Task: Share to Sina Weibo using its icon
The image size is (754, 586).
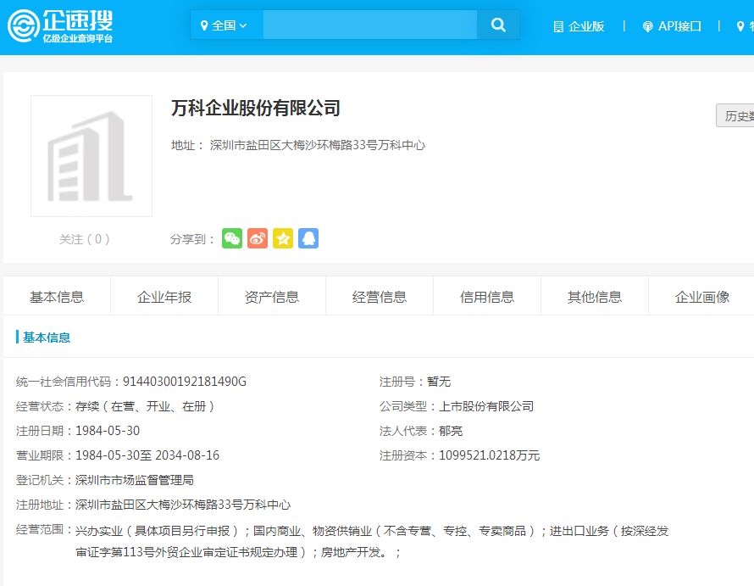Action: [x=257, y=238]
